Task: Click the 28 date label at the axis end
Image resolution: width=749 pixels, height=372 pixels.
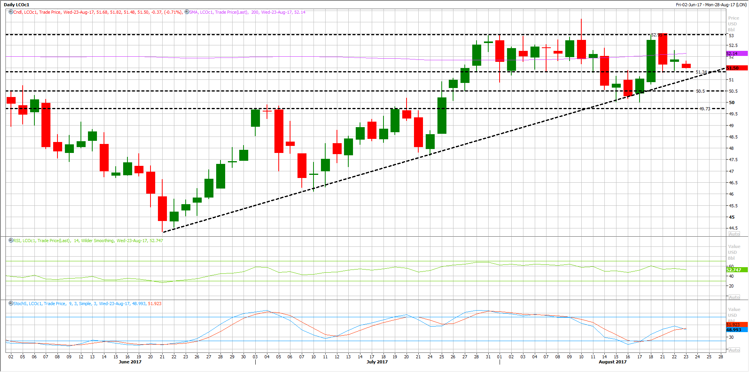Action: [721, 357]
